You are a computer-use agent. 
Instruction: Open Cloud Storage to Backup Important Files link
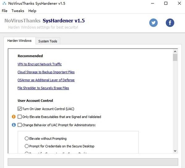46,72
